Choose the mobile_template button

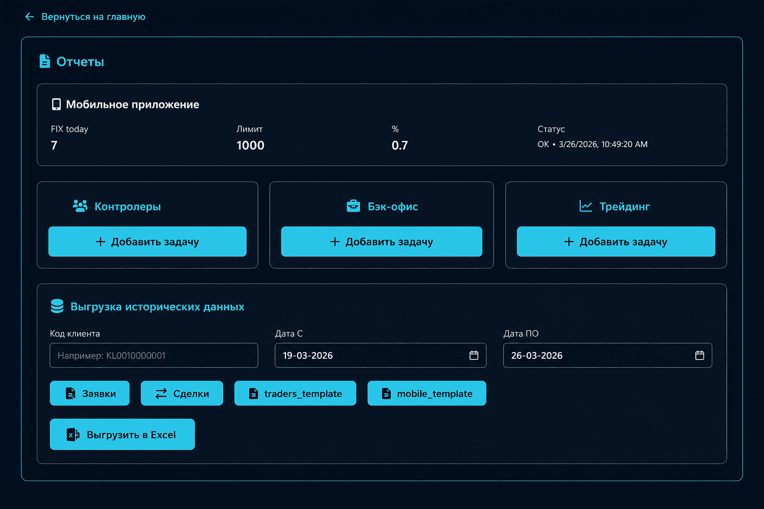pyautogui.click(x=427, y=393)
